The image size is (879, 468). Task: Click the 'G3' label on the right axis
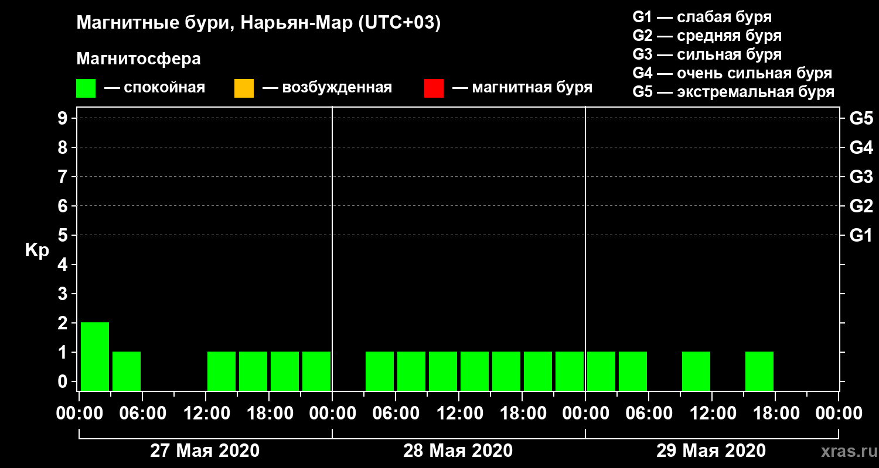coord(861,177)
